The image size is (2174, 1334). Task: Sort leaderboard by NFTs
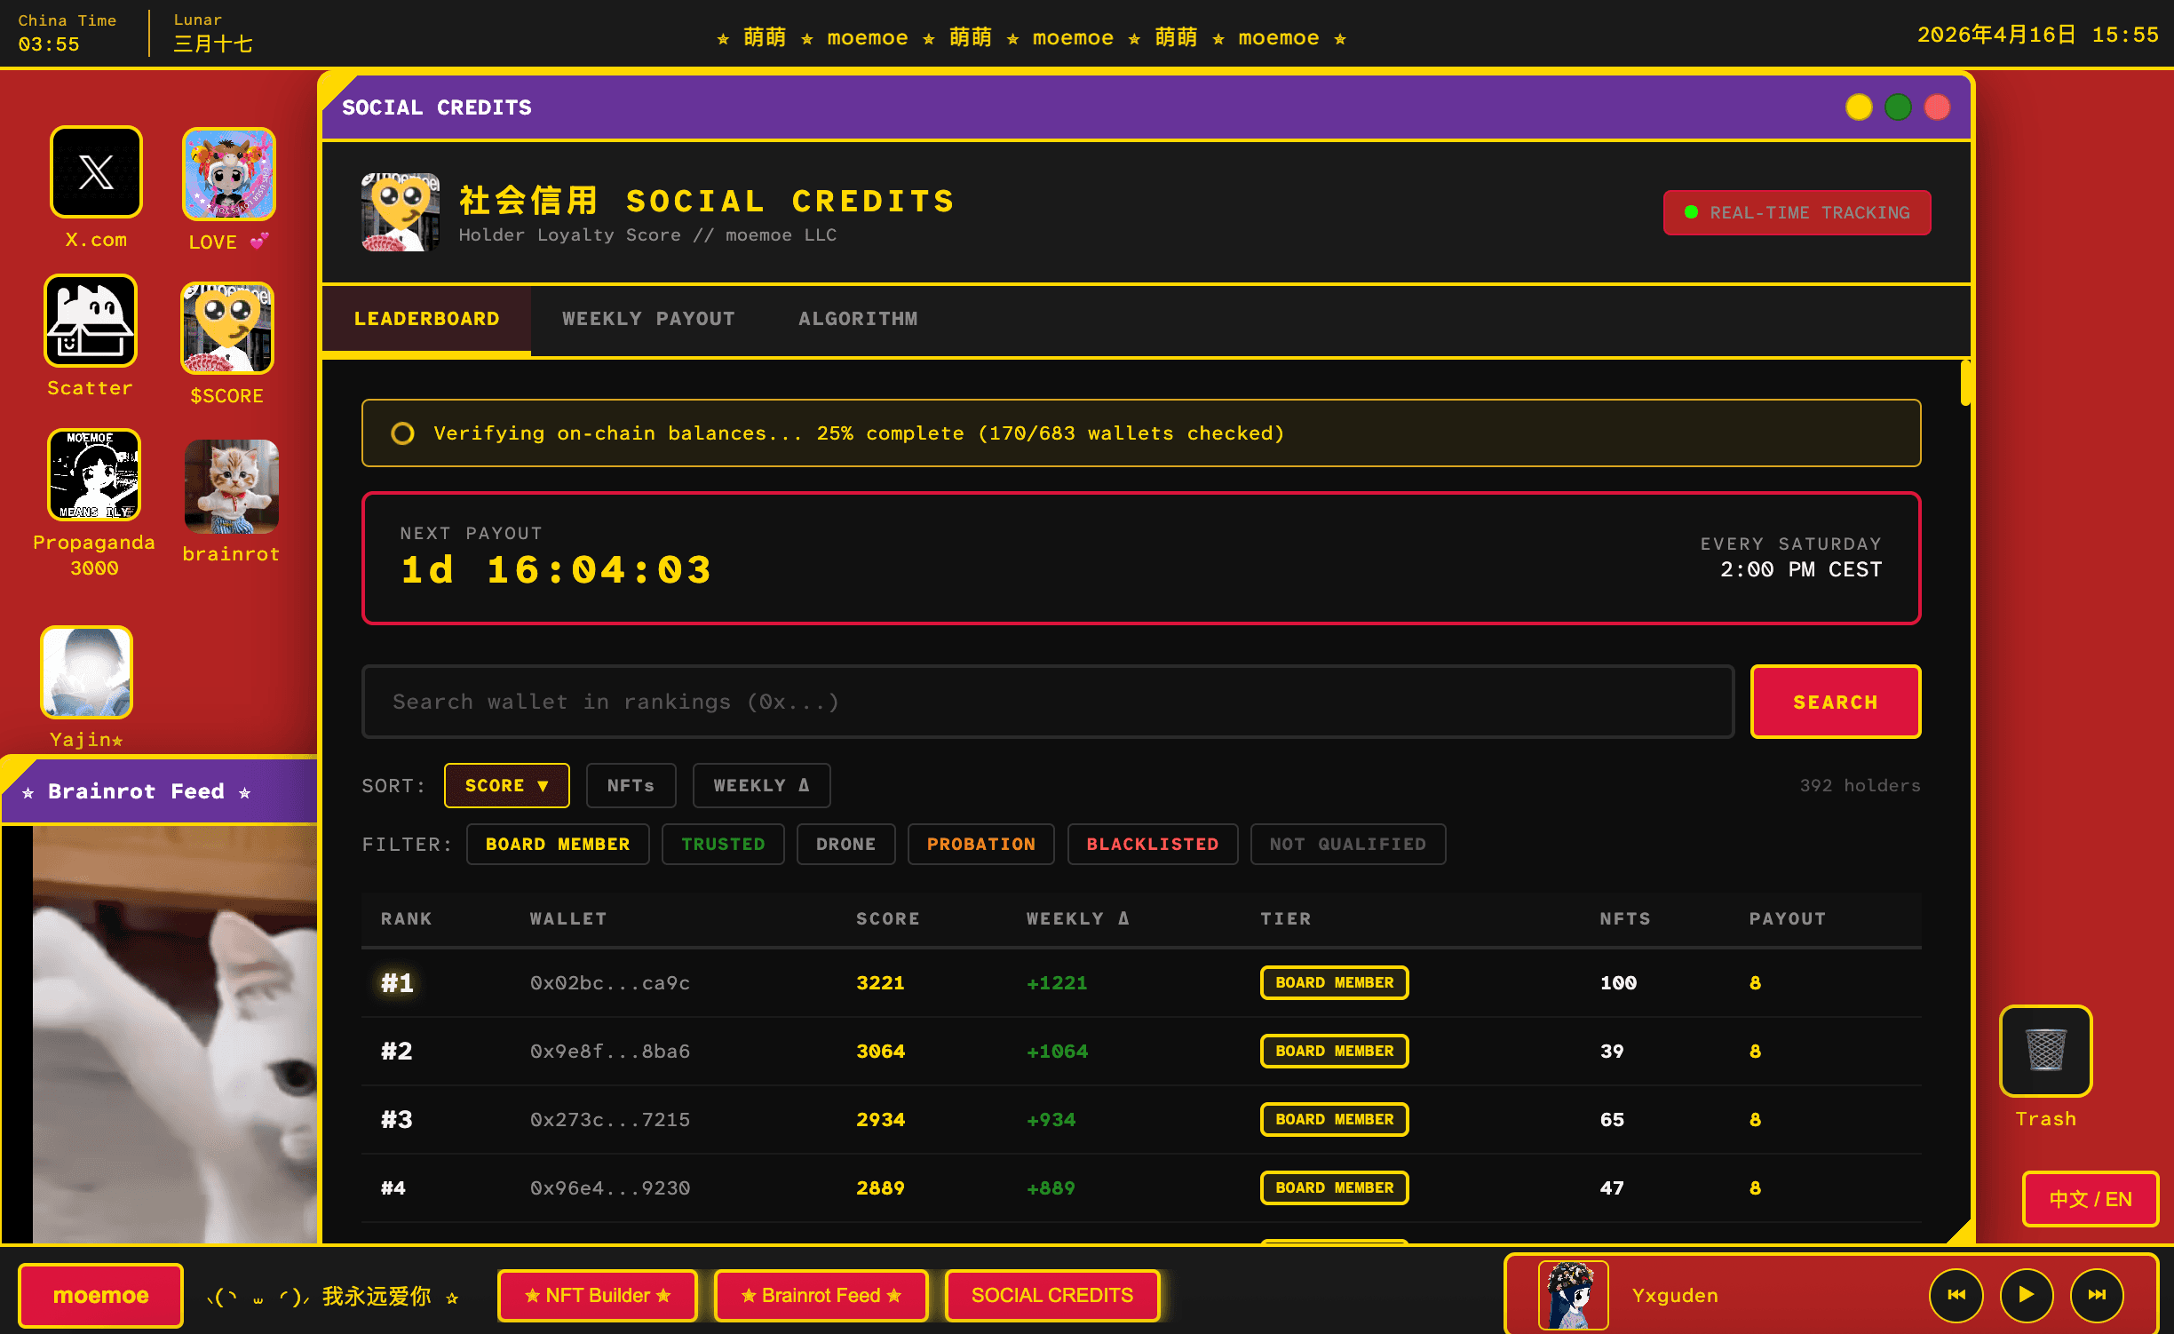point(631,785)
